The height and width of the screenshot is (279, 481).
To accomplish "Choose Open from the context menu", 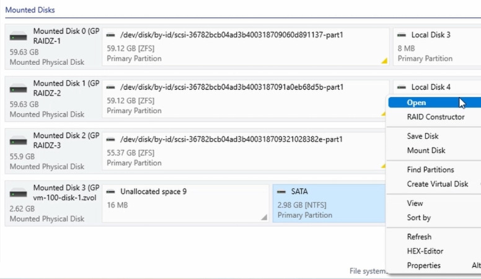I will coord(435,103).
